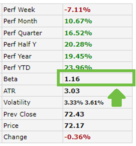
Task: Select the Perf Month label
Action: (20, 21)
